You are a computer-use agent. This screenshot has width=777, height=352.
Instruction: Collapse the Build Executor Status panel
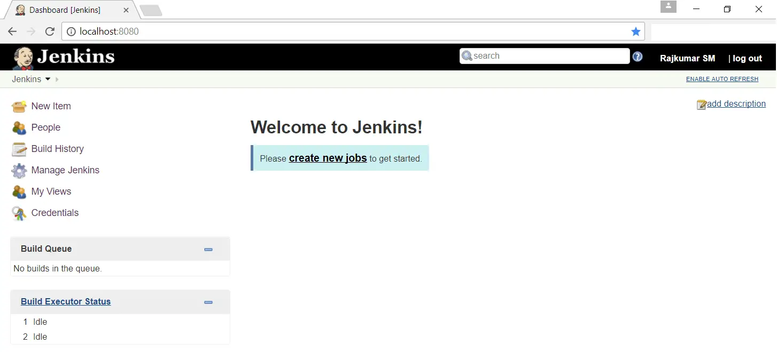208,302
